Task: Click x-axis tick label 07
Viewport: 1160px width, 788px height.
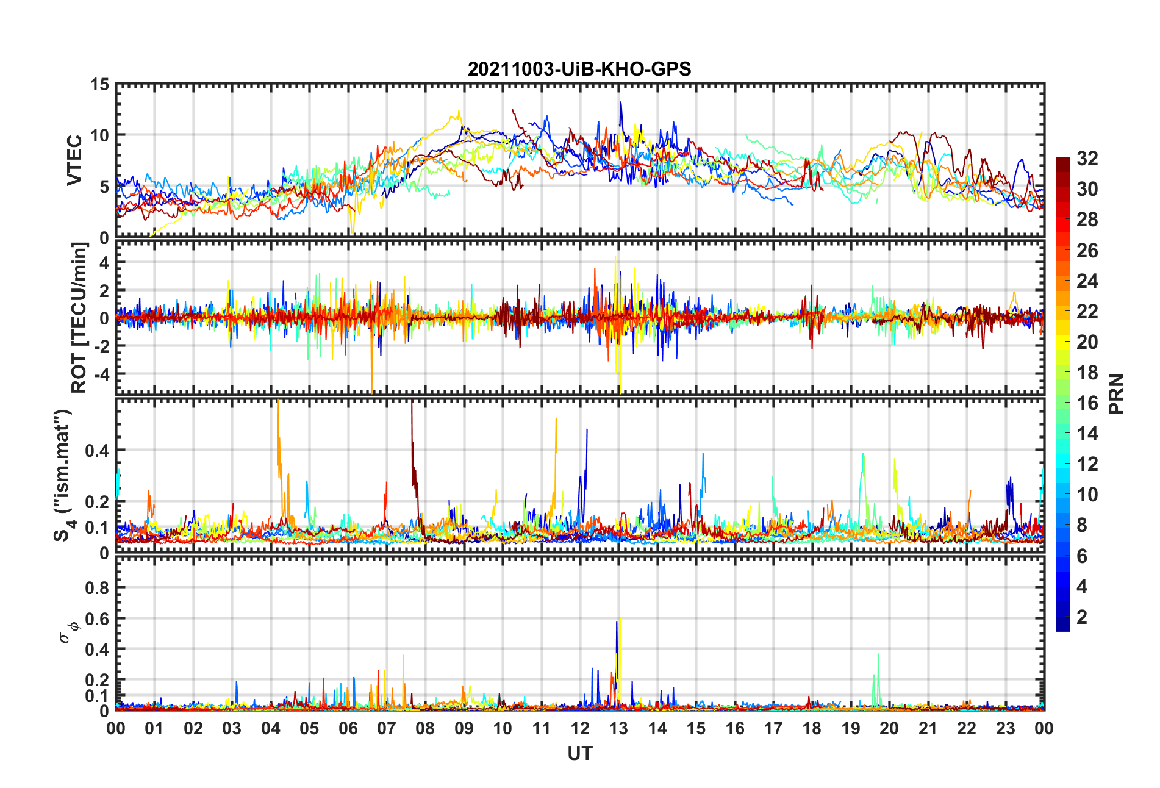Action: coord(387,728)
